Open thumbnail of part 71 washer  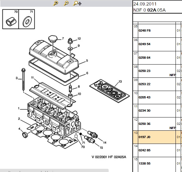[x=27, y=19]
